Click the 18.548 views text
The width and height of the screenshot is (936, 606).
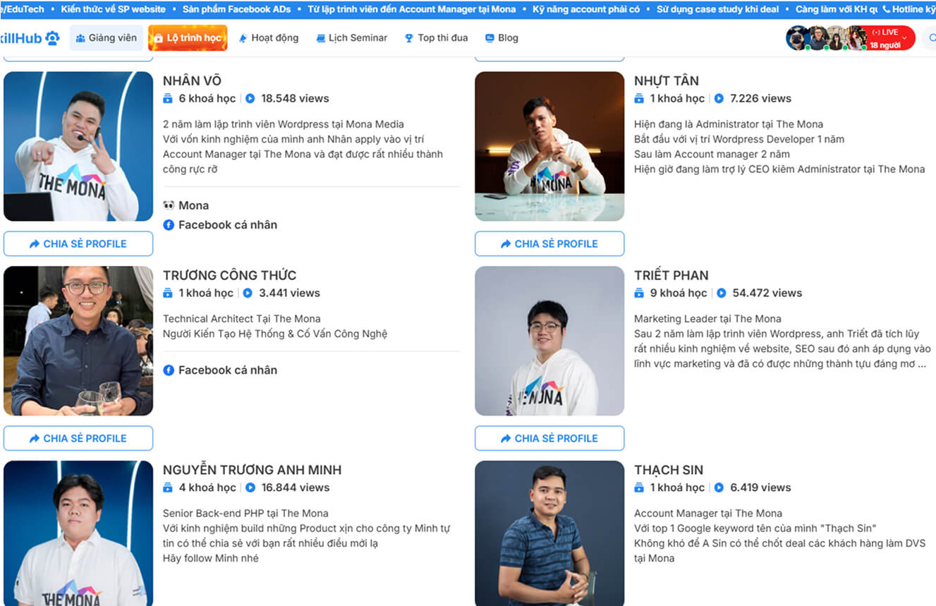295,99
